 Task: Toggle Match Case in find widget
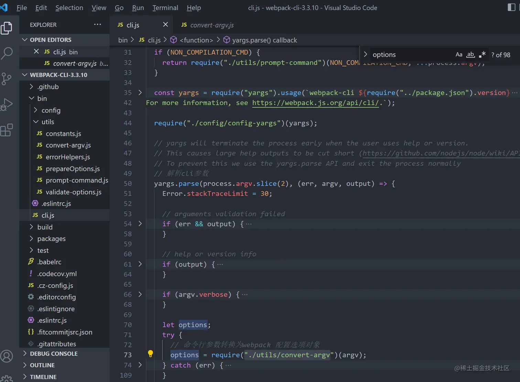click(459, 55)
